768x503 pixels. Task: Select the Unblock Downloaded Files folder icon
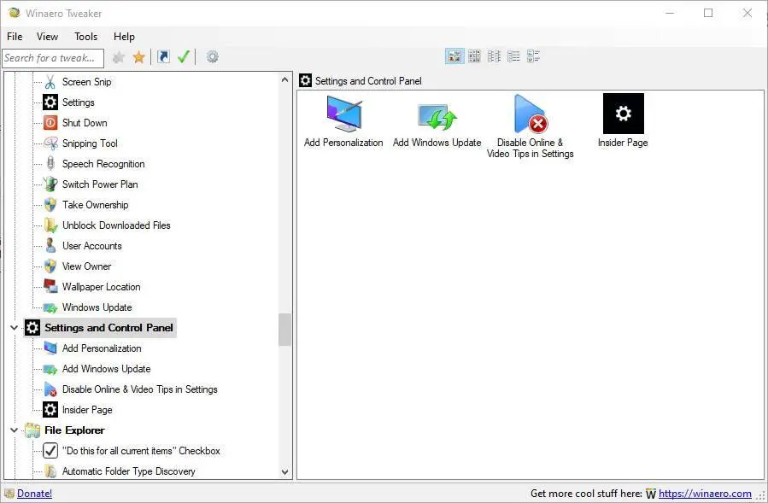(x=50, y=225)
